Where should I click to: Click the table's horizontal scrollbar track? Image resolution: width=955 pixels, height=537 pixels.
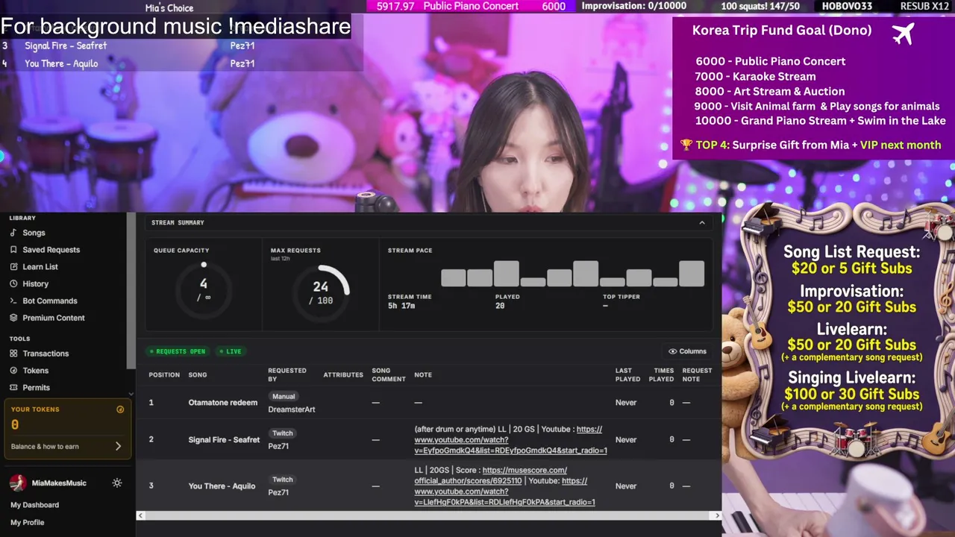point(429,515)
